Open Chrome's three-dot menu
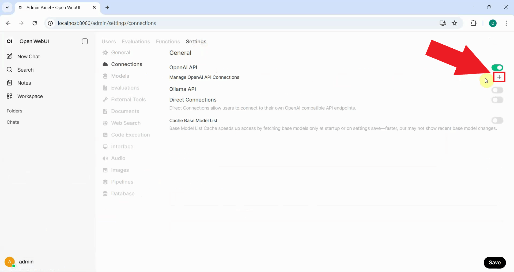 pos(506,23)
